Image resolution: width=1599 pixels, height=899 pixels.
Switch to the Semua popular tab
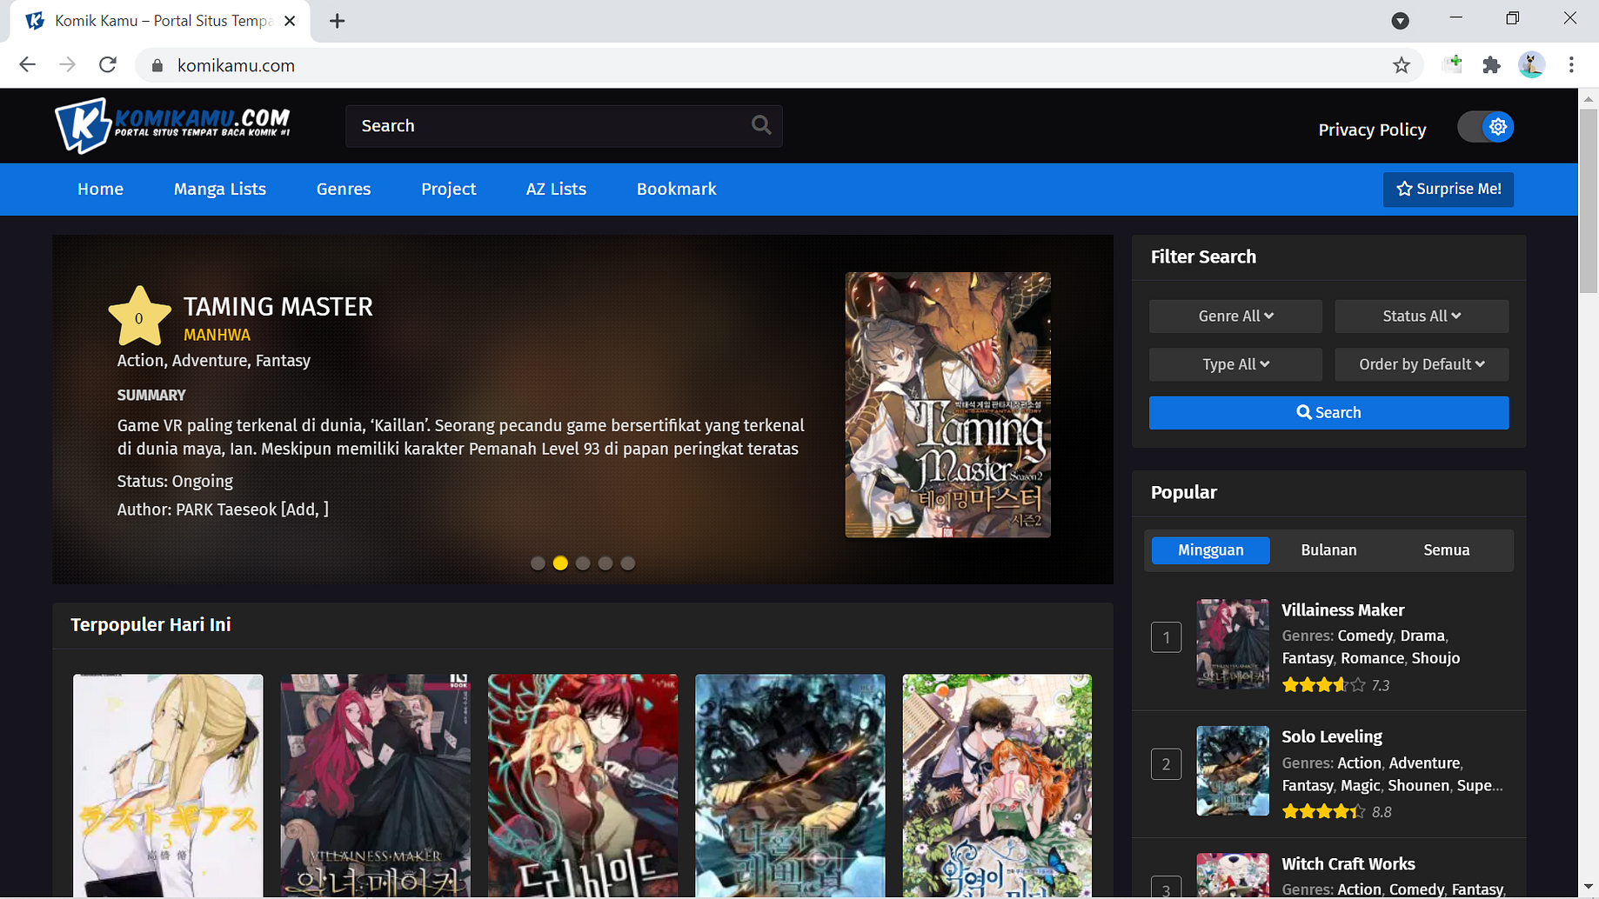[1447, 550]
